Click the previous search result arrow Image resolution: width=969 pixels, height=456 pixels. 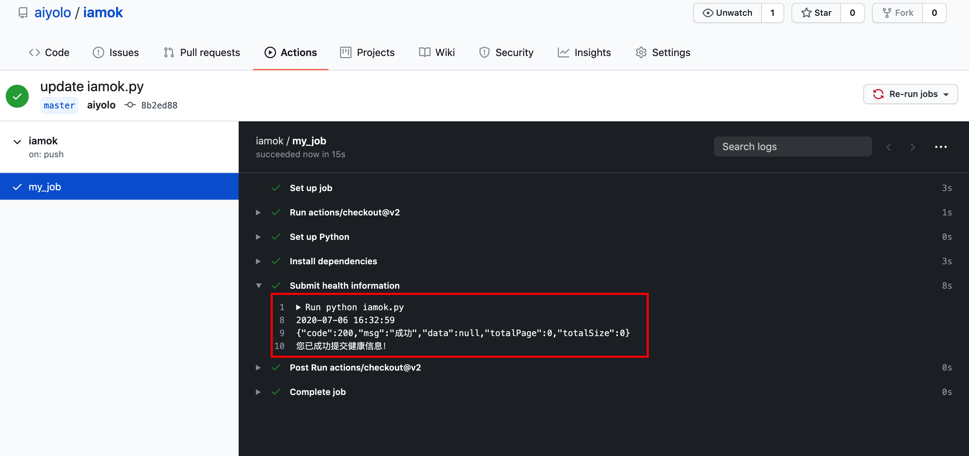coord(888,147)
